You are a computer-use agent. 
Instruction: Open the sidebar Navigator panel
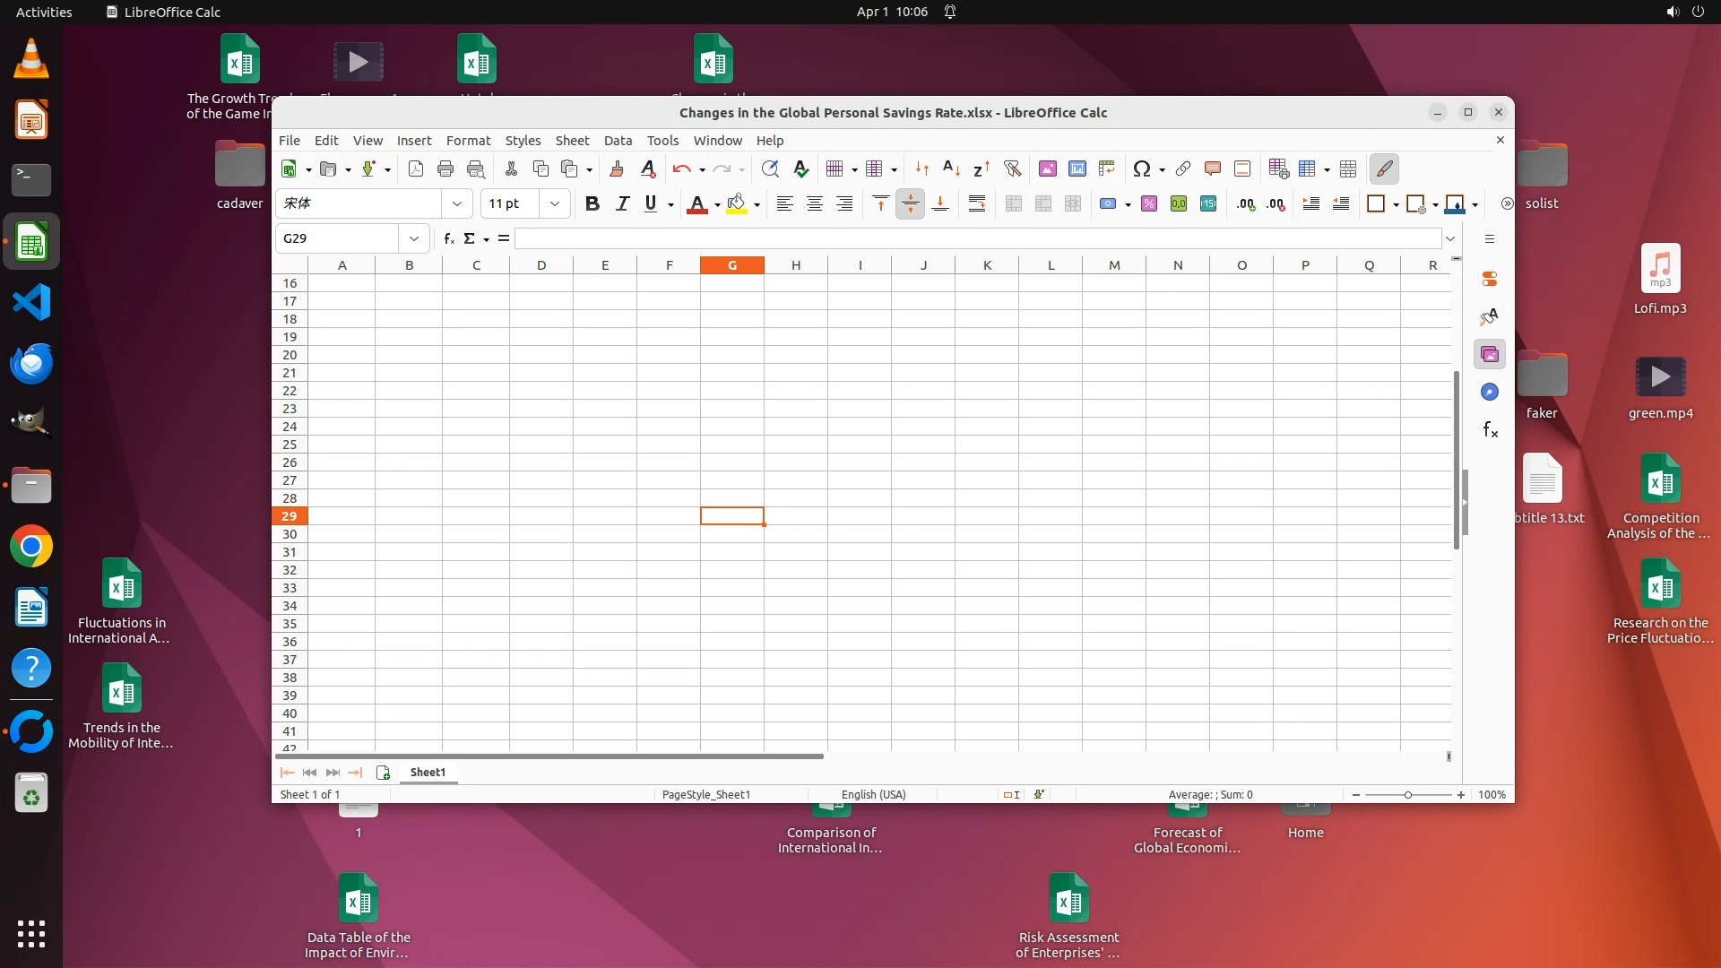click(x=1489, y=392)
